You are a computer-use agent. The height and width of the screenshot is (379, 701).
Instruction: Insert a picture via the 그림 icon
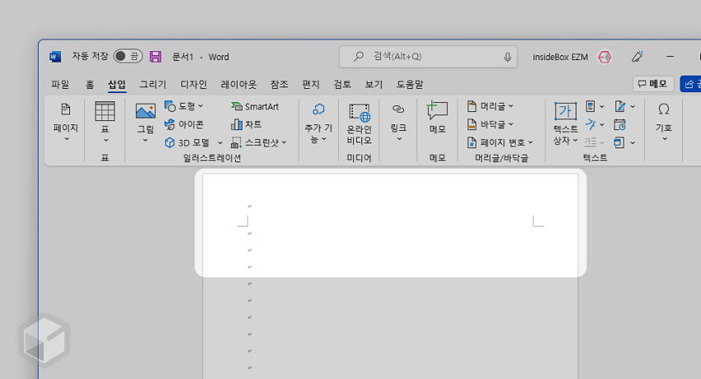145,111
